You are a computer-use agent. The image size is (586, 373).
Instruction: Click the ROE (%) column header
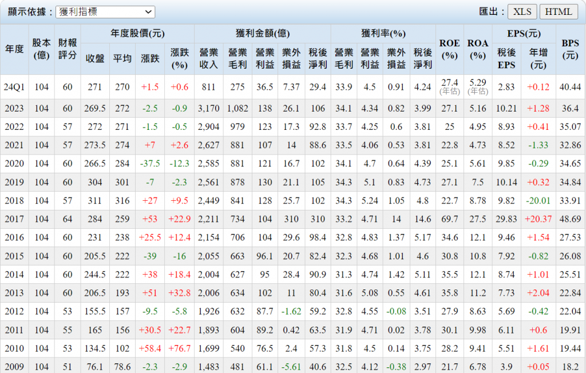point(449,49)
